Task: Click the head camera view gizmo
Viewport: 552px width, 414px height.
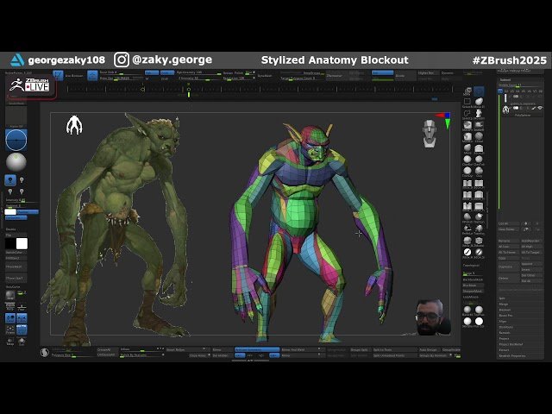Action: pos(430,133)
